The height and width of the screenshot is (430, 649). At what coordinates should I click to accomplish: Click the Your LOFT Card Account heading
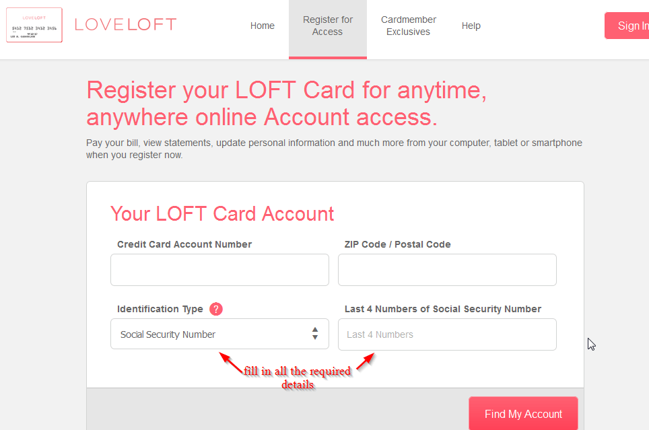pyautogui.click(x=222, y=213)
